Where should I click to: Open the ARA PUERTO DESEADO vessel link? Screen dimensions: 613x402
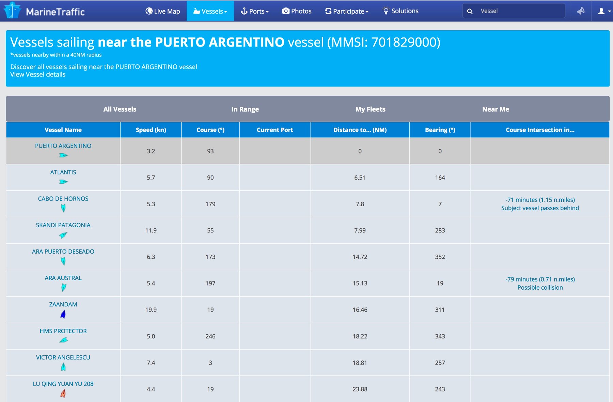click(x=63, y=252)
